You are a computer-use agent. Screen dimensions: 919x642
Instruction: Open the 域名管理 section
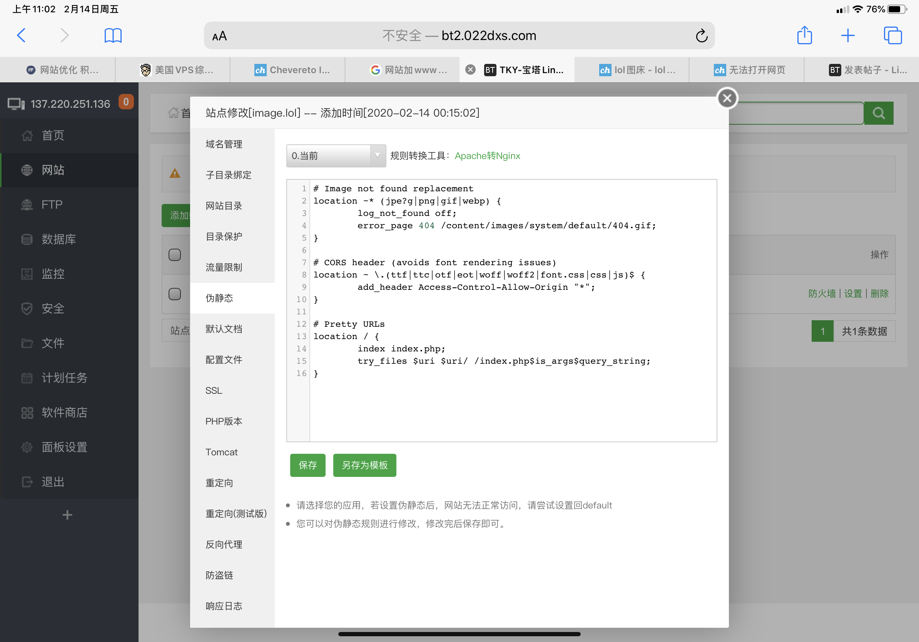tap(232, 144)
